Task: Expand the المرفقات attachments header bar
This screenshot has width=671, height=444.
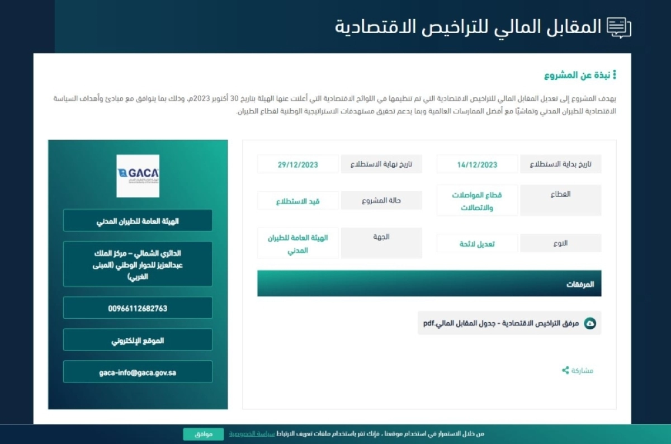Action: (428, 284)
